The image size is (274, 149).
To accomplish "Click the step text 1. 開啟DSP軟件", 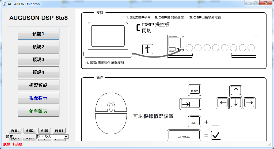I will coord(138,17).
